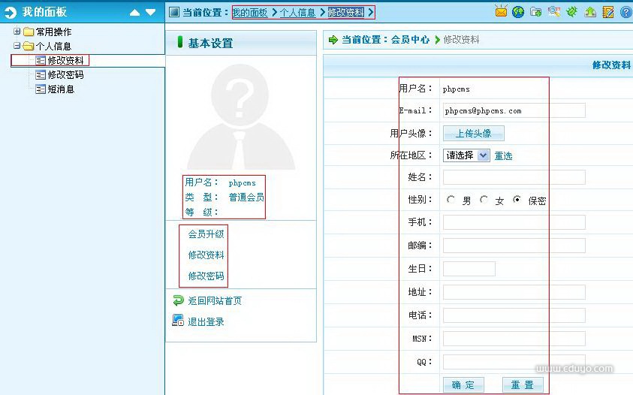Viewport: 633px width, 395px height.
Task: Click the globe icon in top toolbar
Action: [x=518, y=12]
